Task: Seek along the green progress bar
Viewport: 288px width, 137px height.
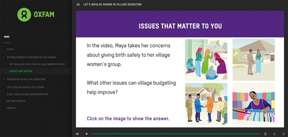Action: click(x=175, y=134)
